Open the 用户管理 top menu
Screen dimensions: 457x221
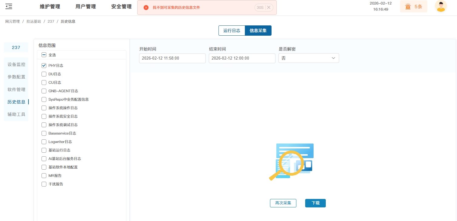tap(86, 7)
